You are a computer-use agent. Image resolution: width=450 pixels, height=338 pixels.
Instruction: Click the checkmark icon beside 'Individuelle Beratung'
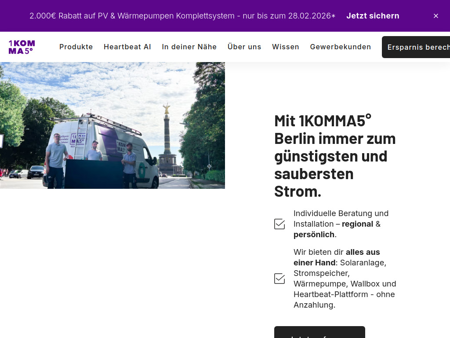coord(279,224)
